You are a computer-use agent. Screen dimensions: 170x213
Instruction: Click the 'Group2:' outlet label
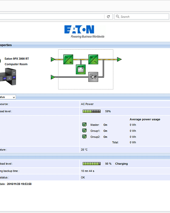click(95, 137)
